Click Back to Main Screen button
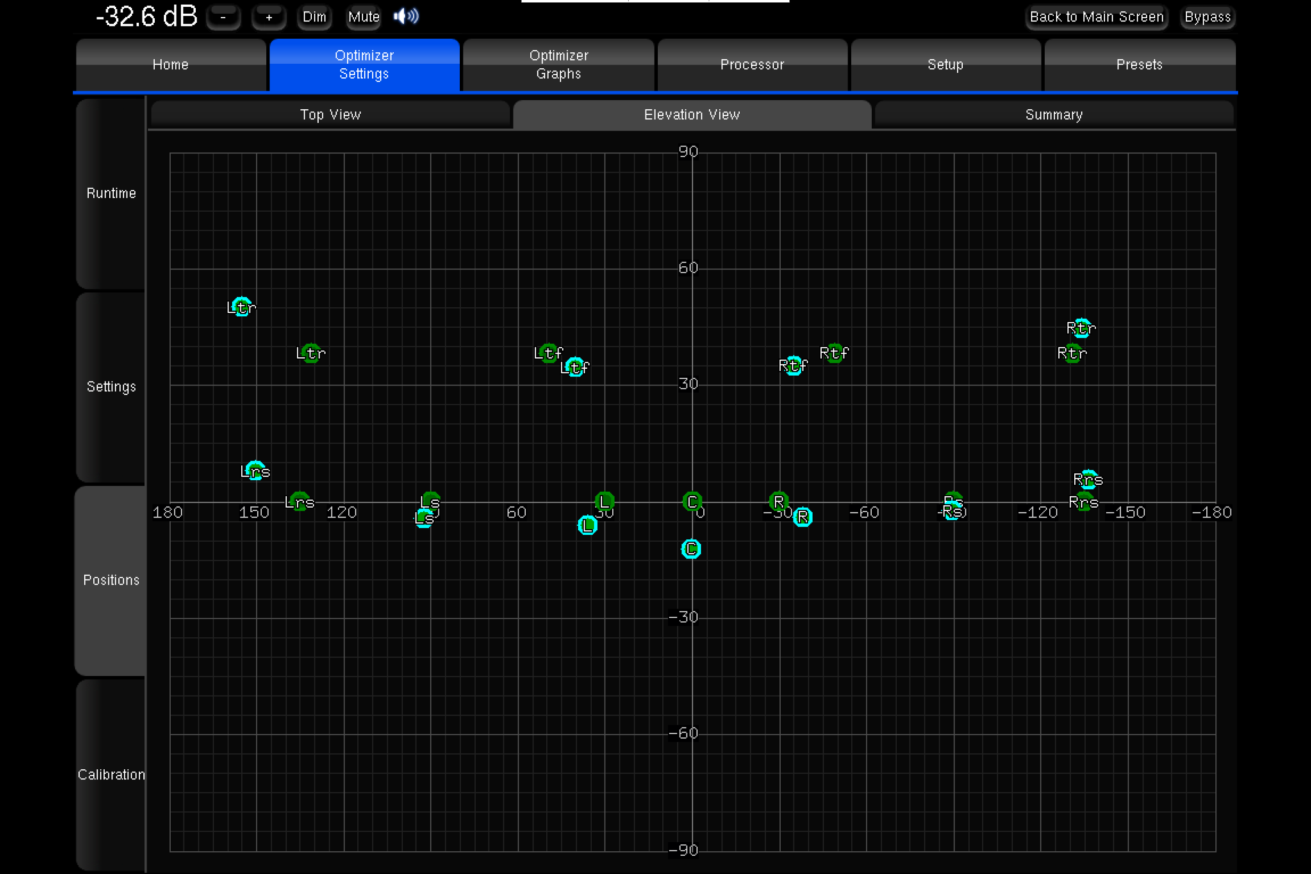The image size is (1311, 874). click(1097, 17)
